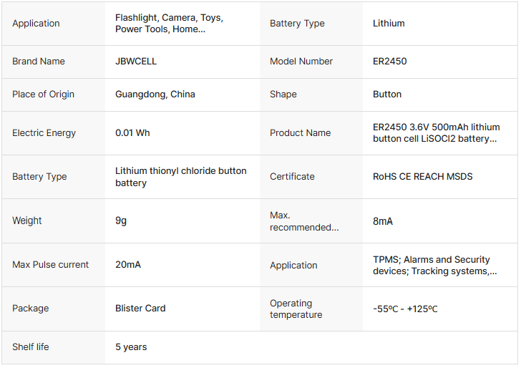Click the 5 years shelf life value

point(131,347)
